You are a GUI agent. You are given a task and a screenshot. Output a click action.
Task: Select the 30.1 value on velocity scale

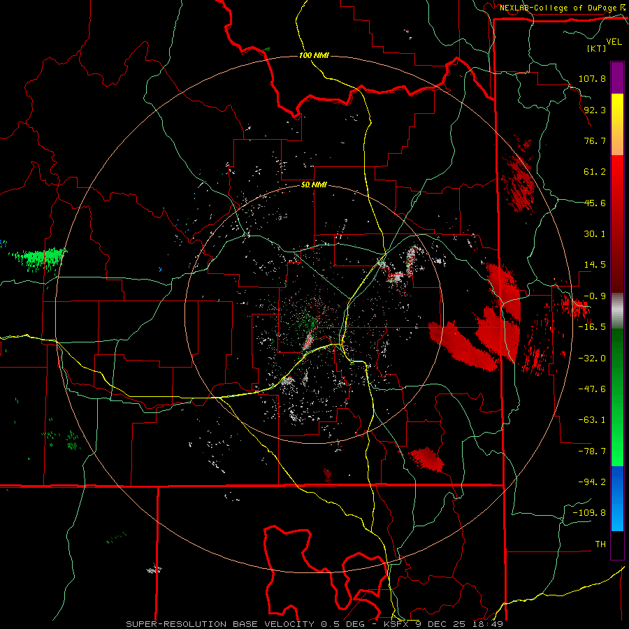click(x=595, y=234)
